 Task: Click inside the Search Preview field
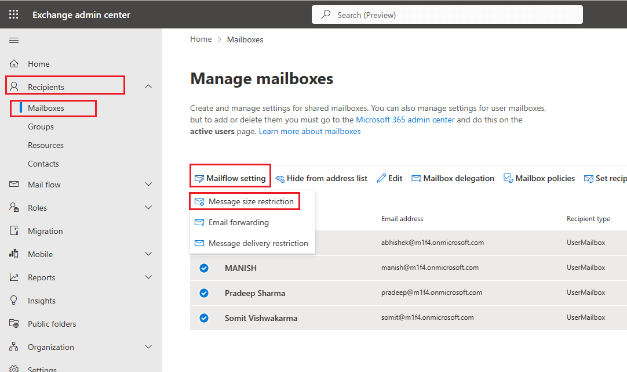[x=447, y=14]
